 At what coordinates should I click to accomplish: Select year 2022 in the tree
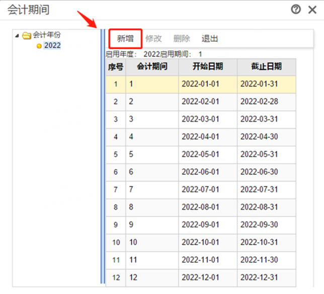(52, 45)
